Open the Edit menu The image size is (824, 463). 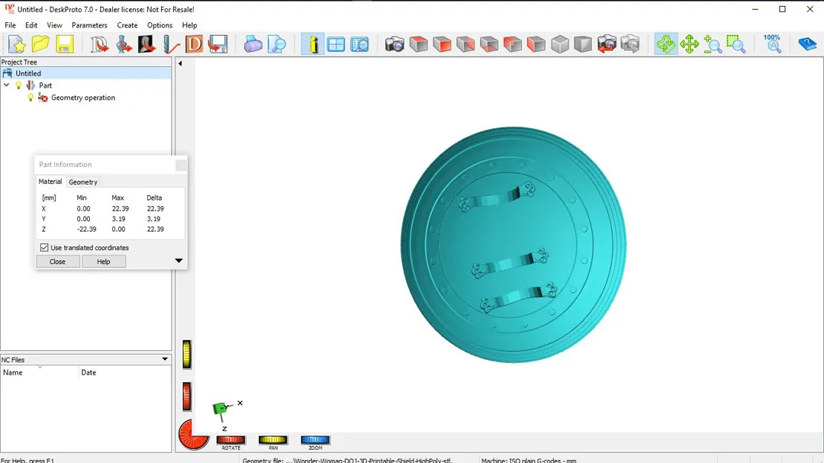[31, 25]
